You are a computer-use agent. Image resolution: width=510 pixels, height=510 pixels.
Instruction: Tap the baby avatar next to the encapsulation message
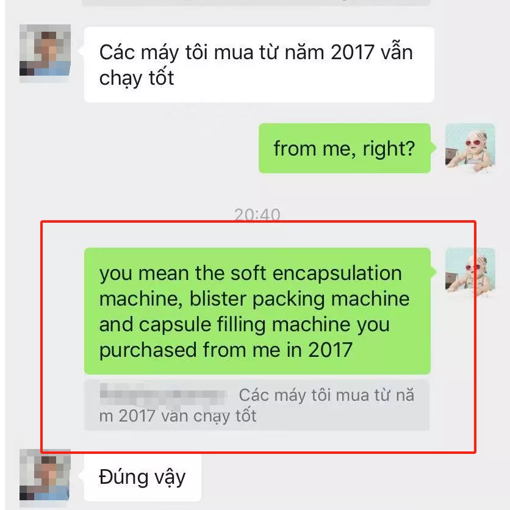(x=470, y=273)
